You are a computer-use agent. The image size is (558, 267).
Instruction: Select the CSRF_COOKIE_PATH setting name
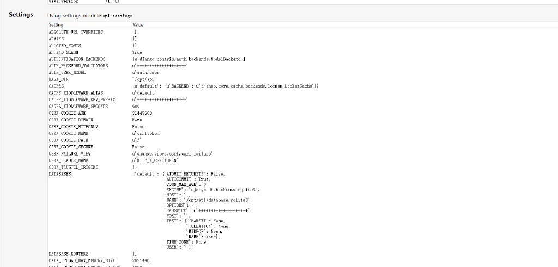tap(68, 140)
